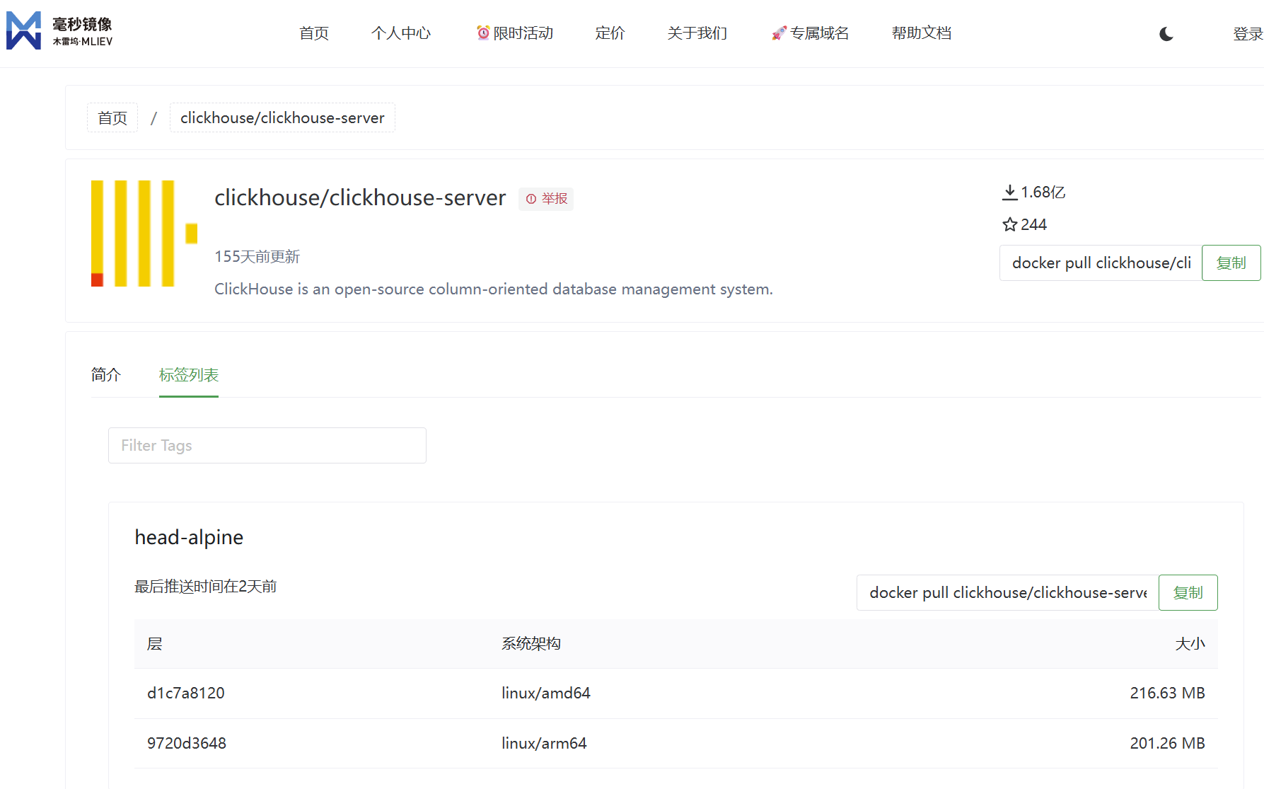Click the clickhouse yellow bars logo image

144,234
